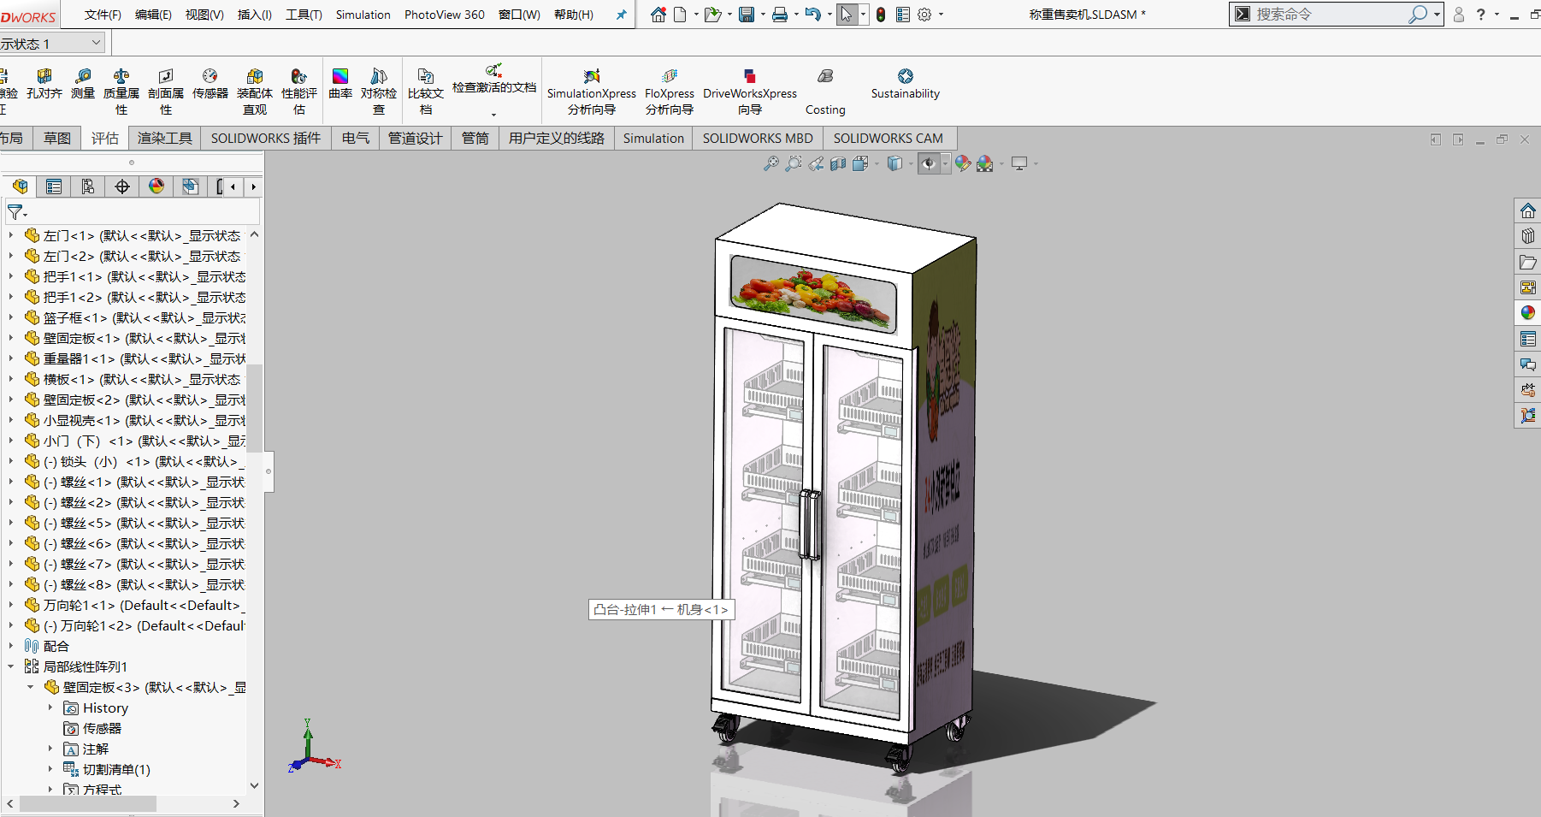Click the filter icon above tree

17,211
